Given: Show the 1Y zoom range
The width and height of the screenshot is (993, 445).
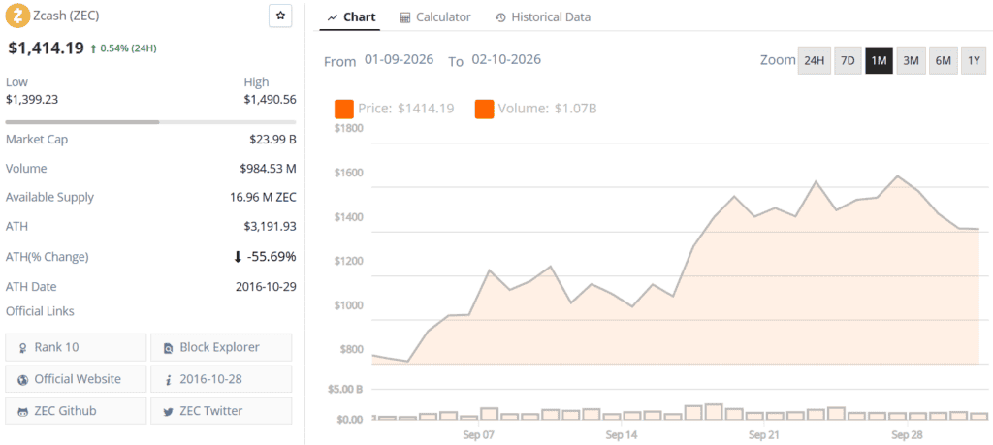Looking at the screenshot, I should [x=974, y=61].
